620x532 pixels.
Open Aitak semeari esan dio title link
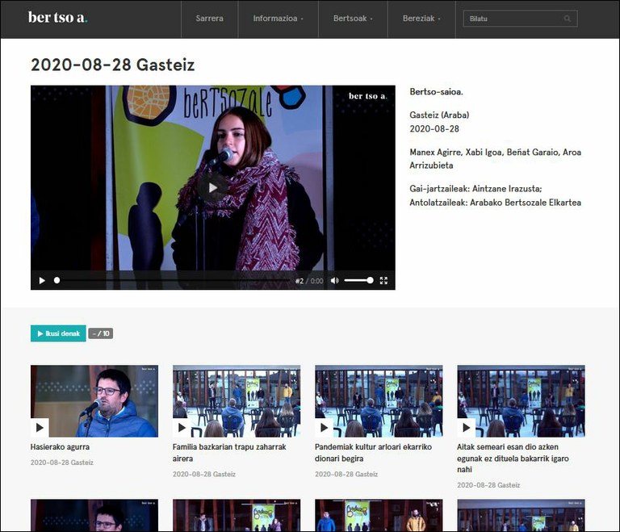[x=513, y=458]
